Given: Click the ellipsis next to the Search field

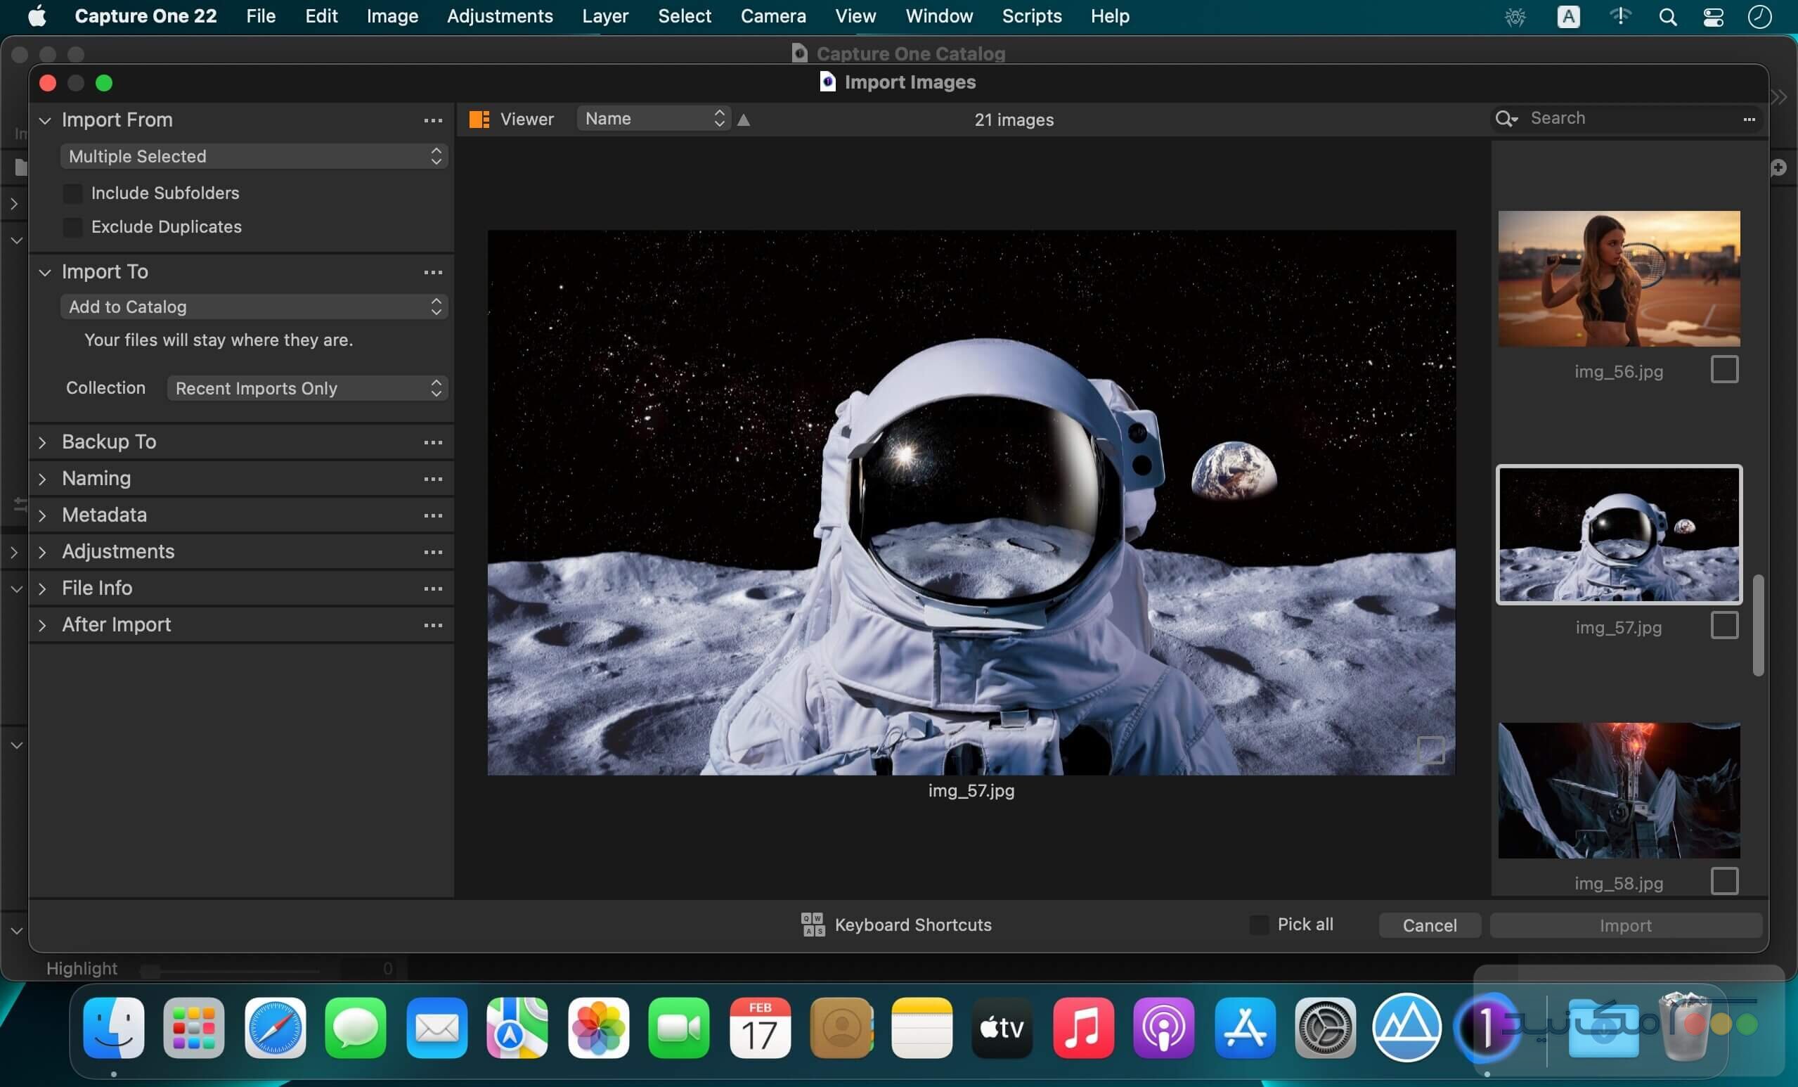Looking at the screenshot, I should point(1749,119).
